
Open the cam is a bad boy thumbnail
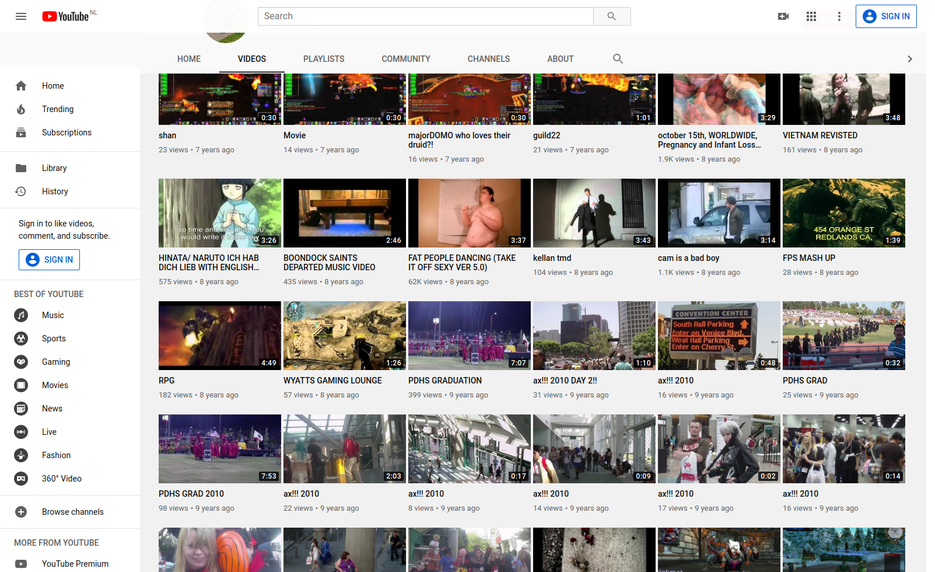pos(719,213)
